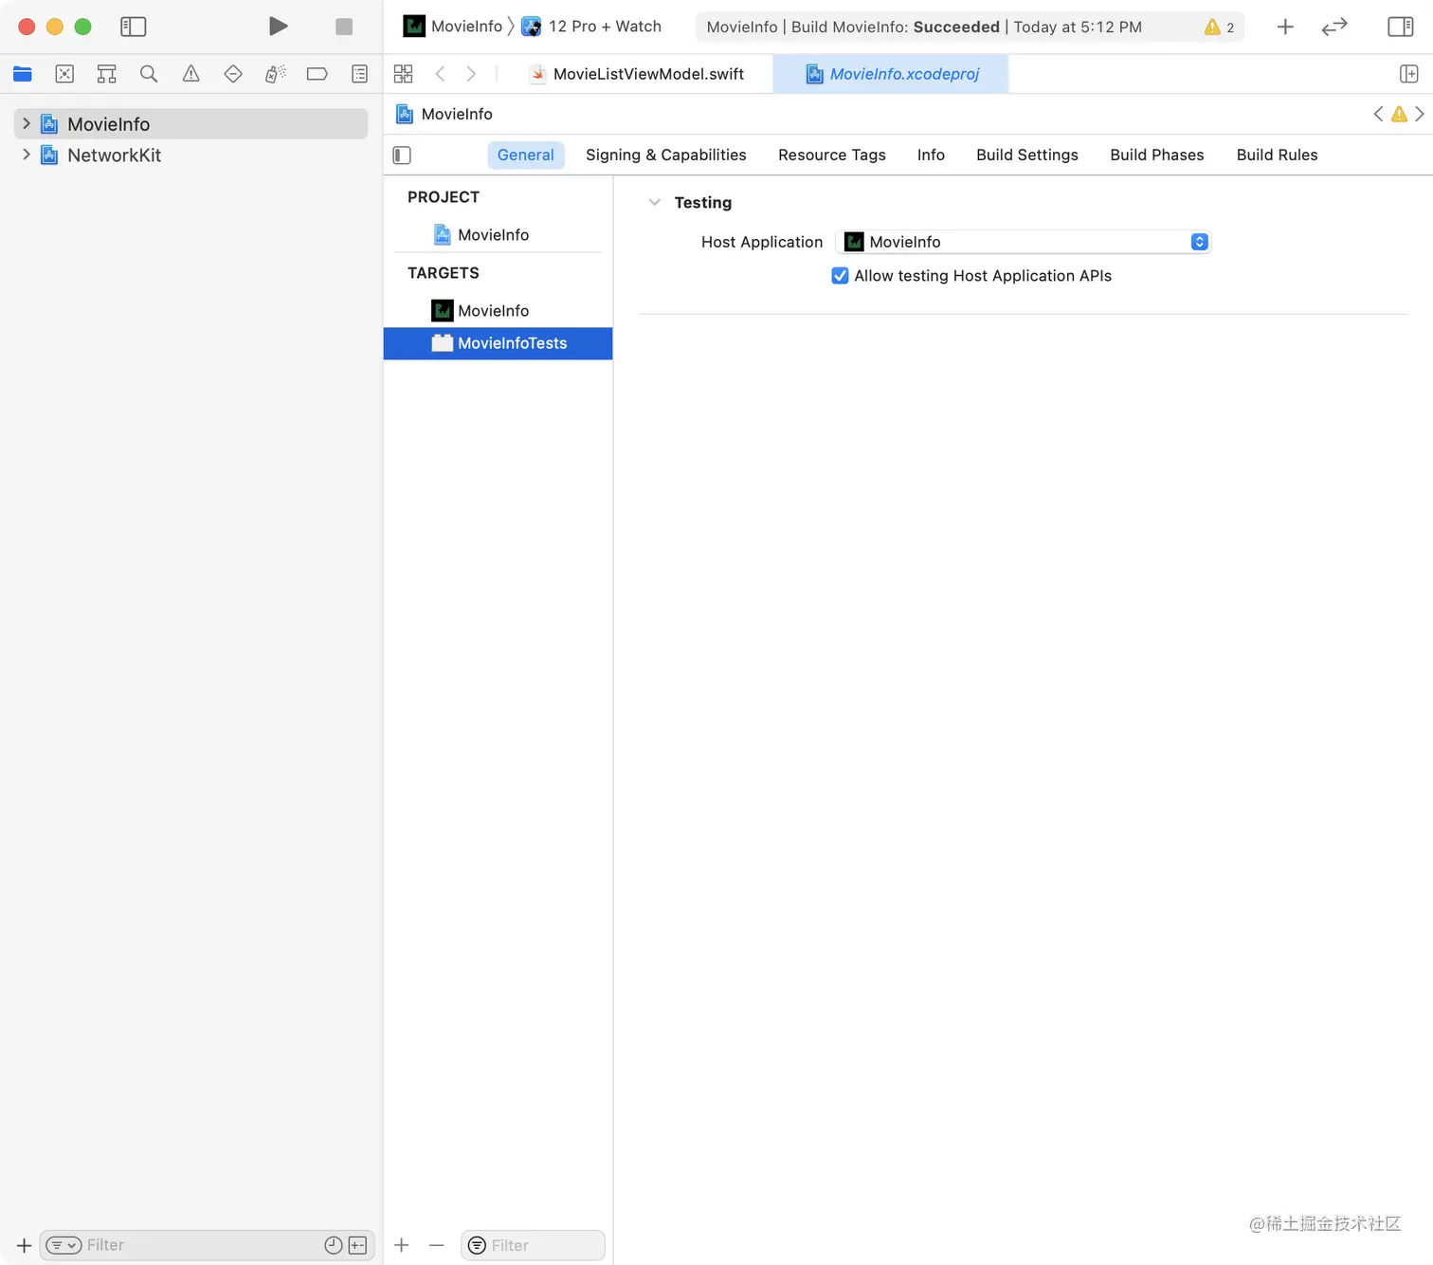Click the targets Filter field
1433x1265 pixels.
(x=533, y=1245)
